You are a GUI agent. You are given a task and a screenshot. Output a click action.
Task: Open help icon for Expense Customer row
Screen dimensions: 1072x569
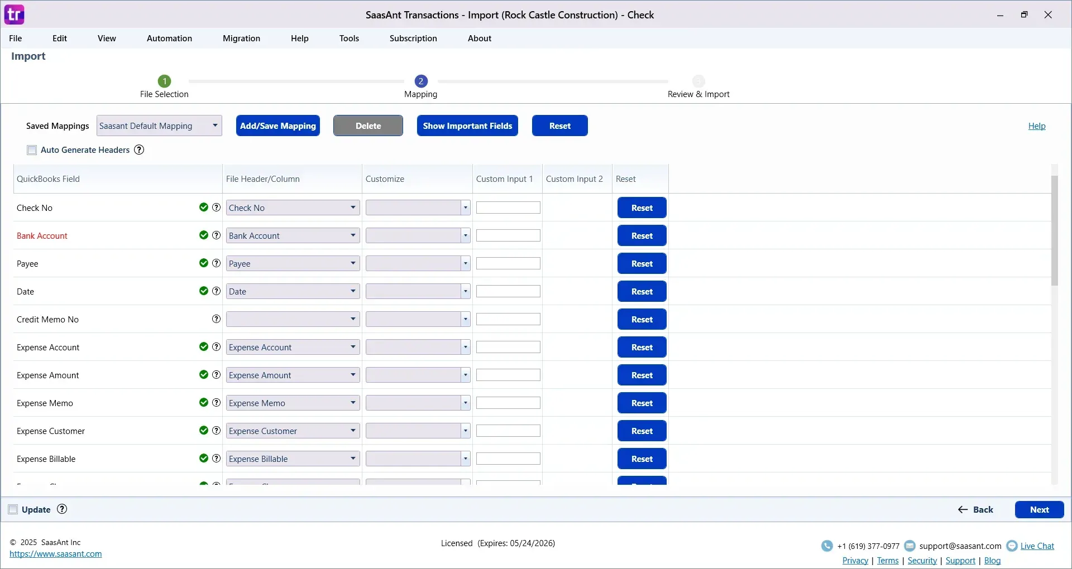(216, 431)
